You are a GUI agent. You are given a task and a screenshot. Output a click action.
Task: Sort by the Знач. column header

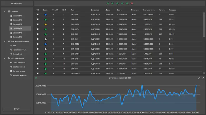coord(119,10)
